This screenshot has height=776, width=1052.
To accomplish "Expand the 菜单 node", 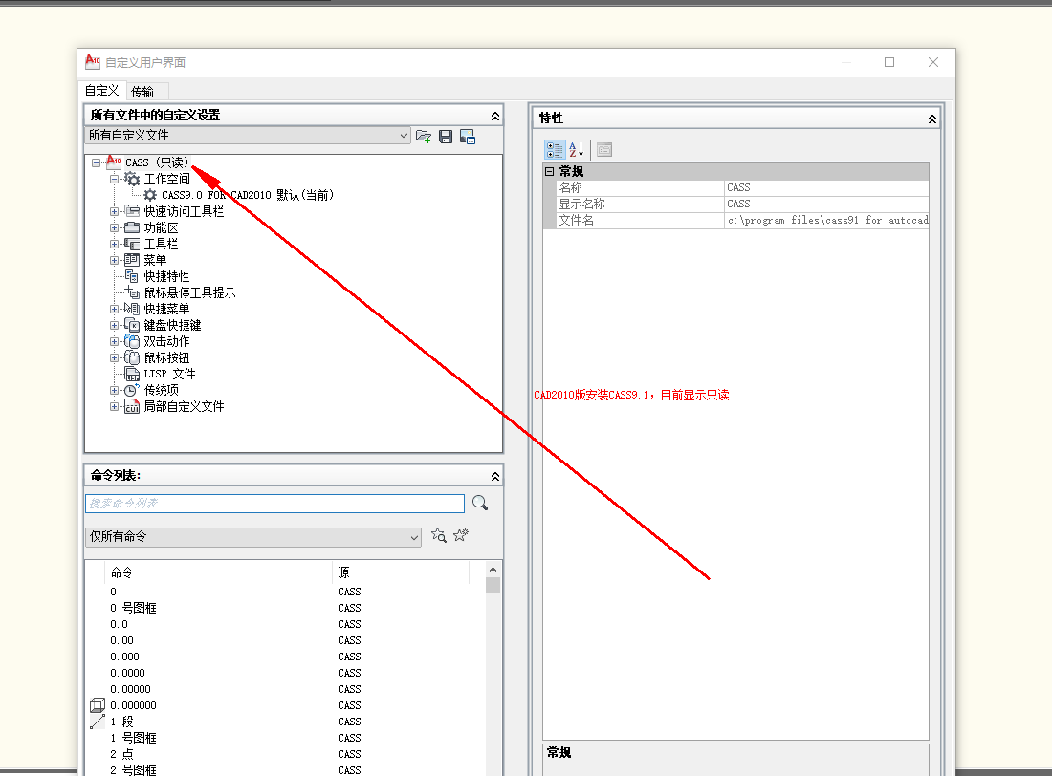I will click(114, 260).
